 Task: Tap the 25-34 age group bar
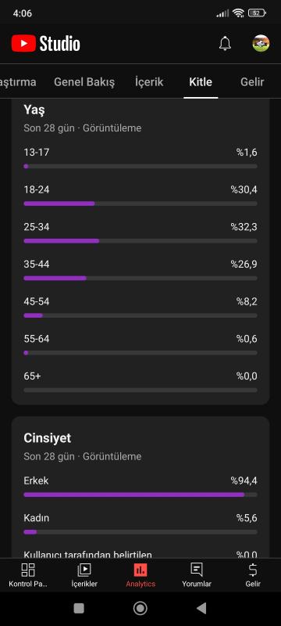140,241
